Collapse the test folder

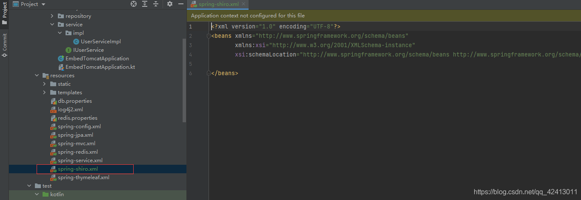pos(29,186)
